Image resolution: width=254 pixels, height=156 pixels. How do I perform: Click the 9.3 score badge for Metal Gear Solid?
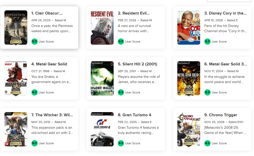(x=34, y=92)
